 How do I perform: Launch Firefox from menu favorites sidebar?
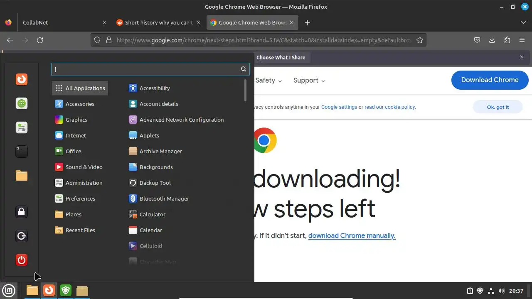click(22, 79)
